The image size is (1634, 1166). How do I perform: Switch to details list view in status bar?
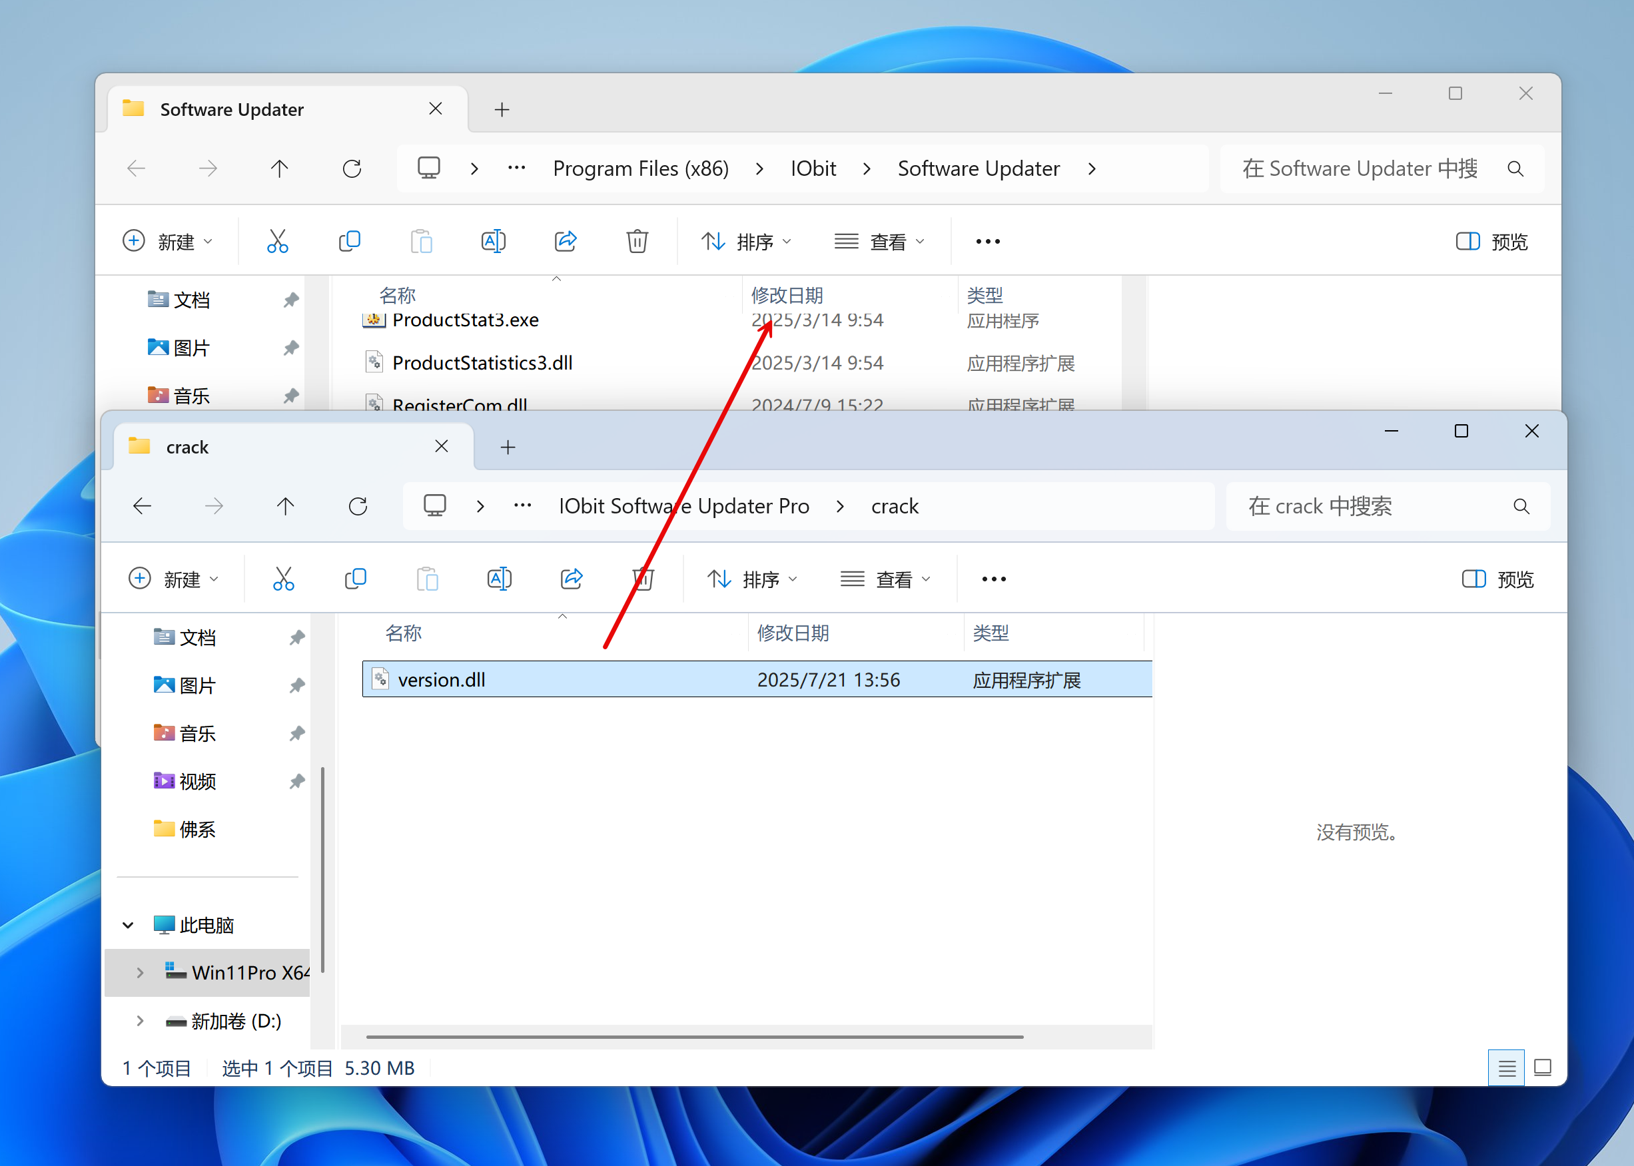(x=1506, y=1068)
